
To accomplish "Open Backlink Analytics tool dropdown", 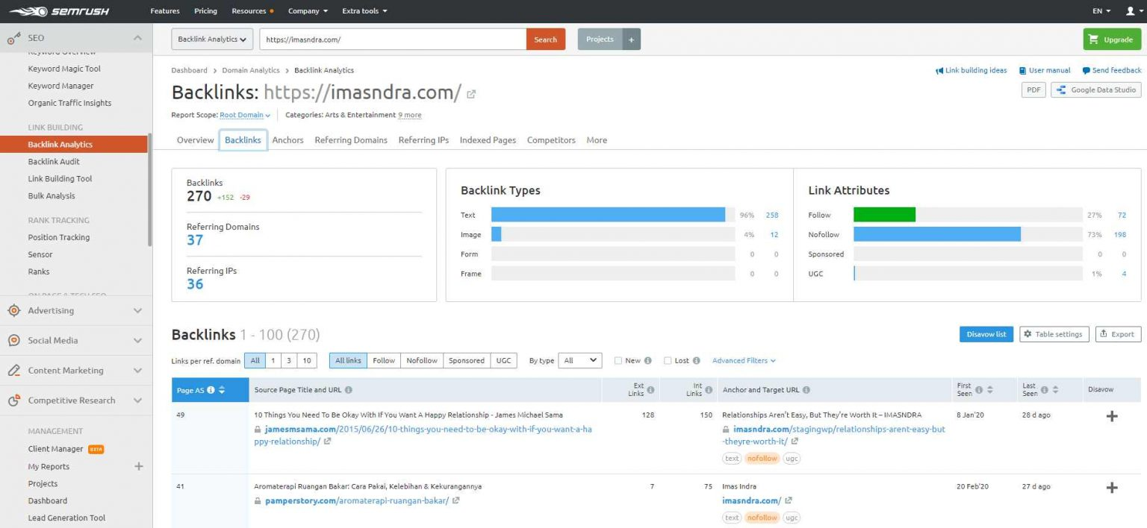I will coord(212,40).
